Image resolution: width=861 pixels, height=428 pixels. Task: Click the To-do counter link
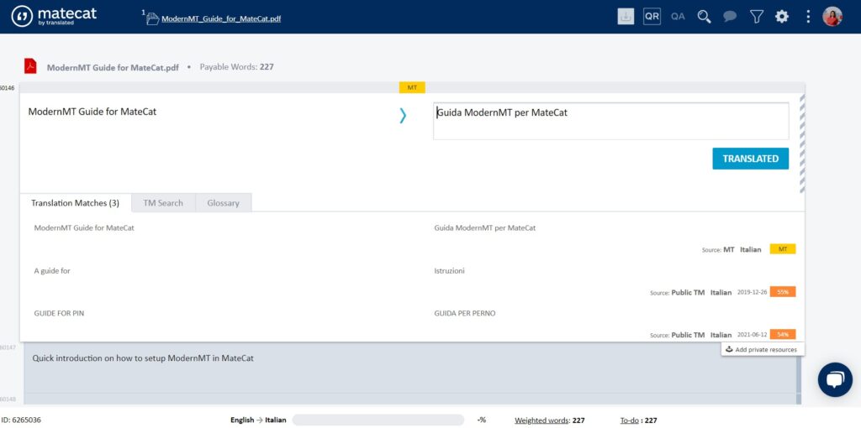coord(639,420)
